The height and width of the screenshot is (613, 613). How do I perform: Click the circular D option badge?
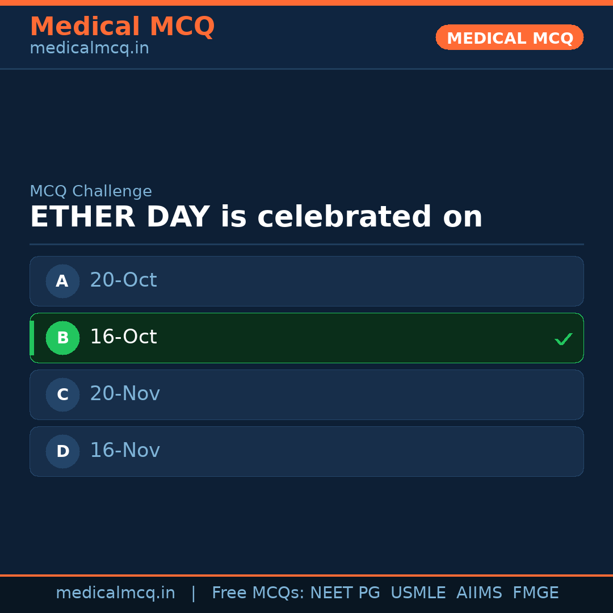point(62,451)
